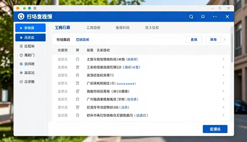Open the three-dots more menu in blue header
This screenshot has width=247, height=142.
click(215, 17)
